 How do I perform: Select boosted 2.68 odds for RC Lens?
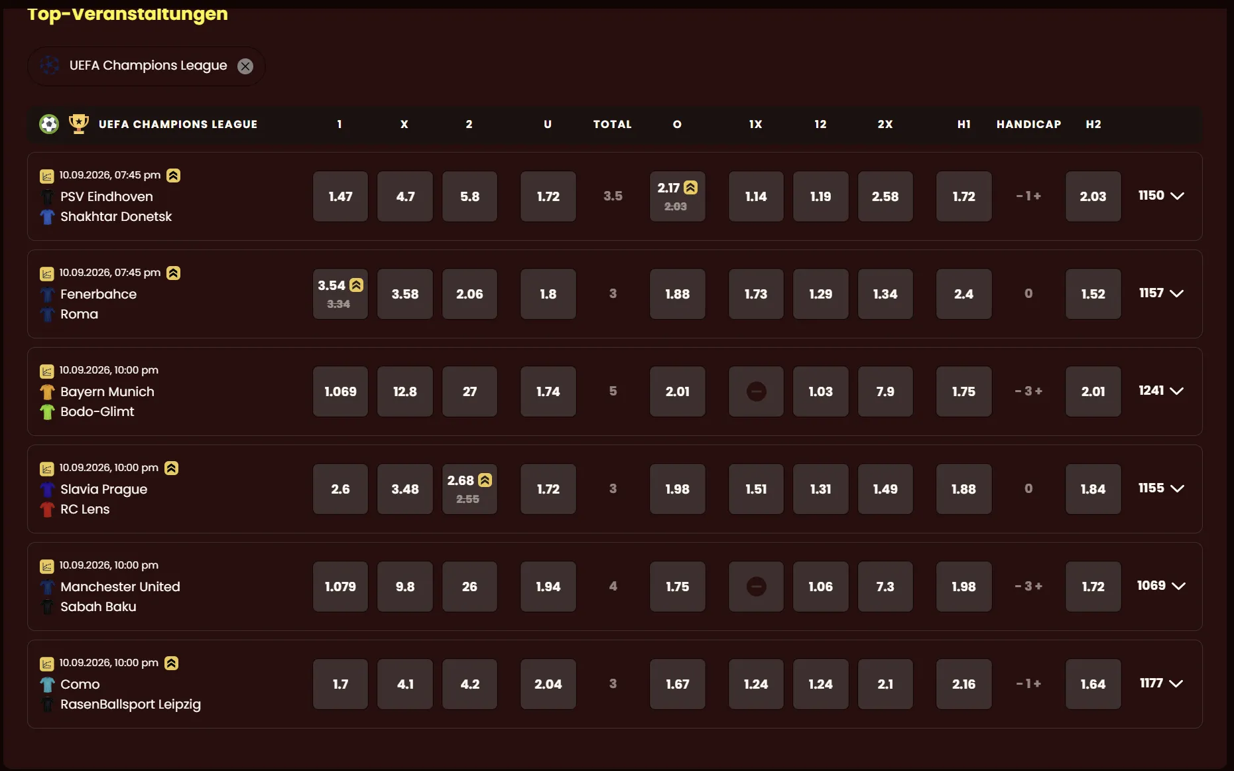(469, 489)
